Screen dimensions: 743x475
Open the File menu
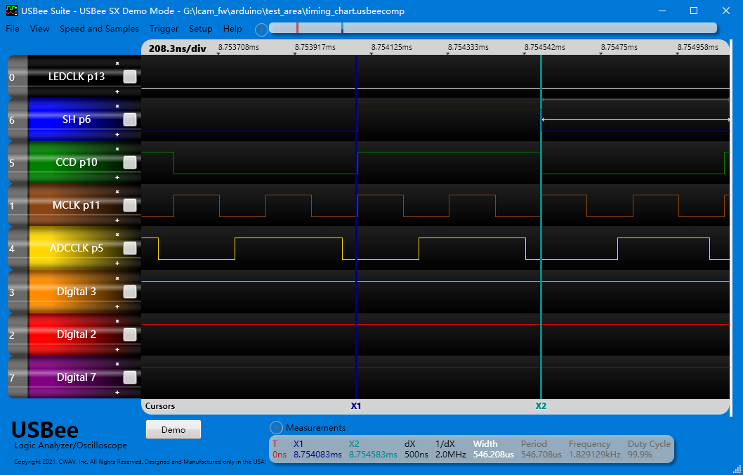[13, 29]
